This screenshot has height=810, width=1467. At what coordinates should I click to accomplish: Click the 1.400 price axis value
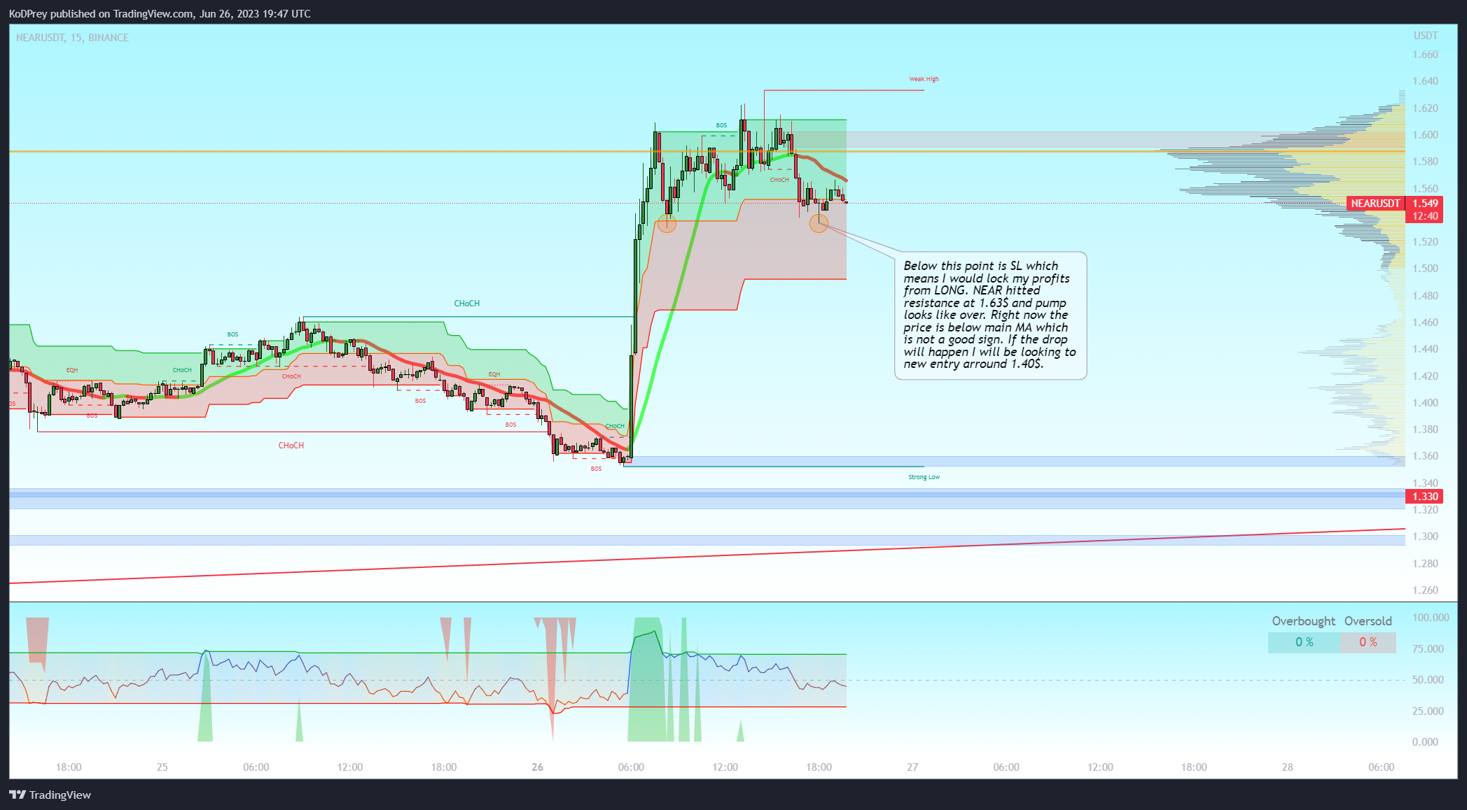pyautogui.click(x=1425, y=403)
